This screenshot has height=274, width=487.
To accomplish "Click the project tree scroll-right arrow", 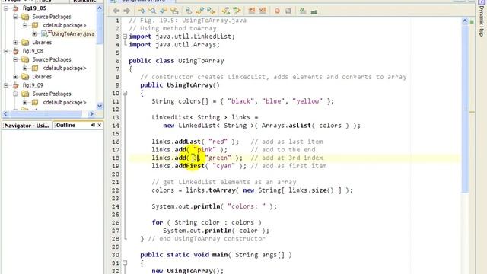I will coord(91,114).
